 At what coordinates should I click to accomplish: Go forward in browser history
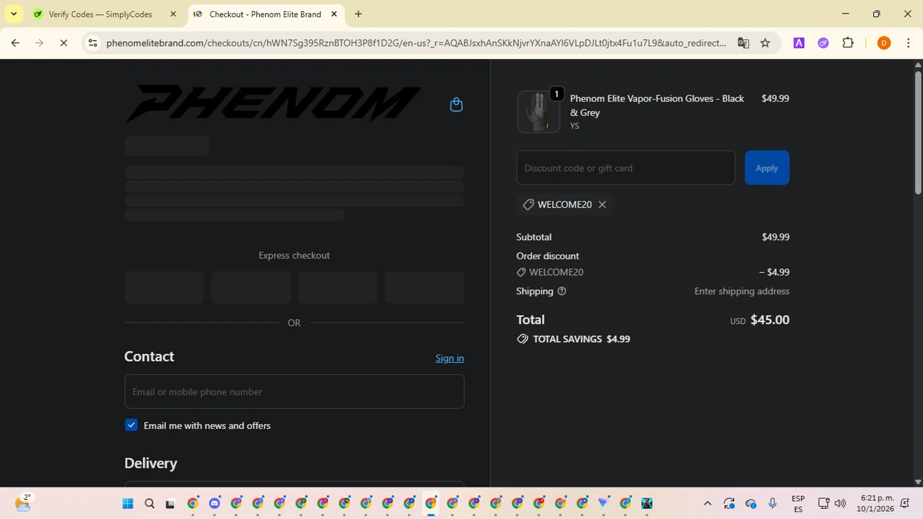pos(39,43)
